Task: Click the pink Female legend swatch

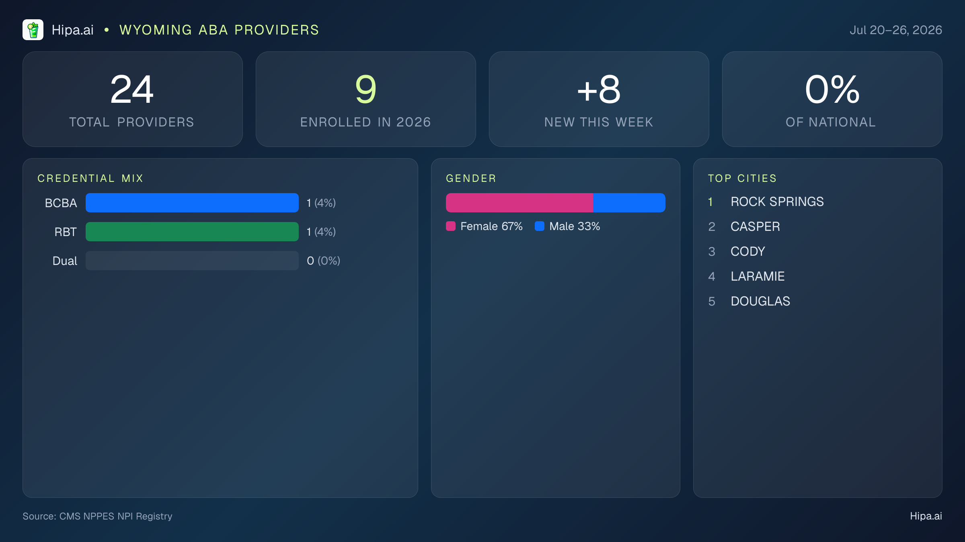Action: tap(451, 226)
